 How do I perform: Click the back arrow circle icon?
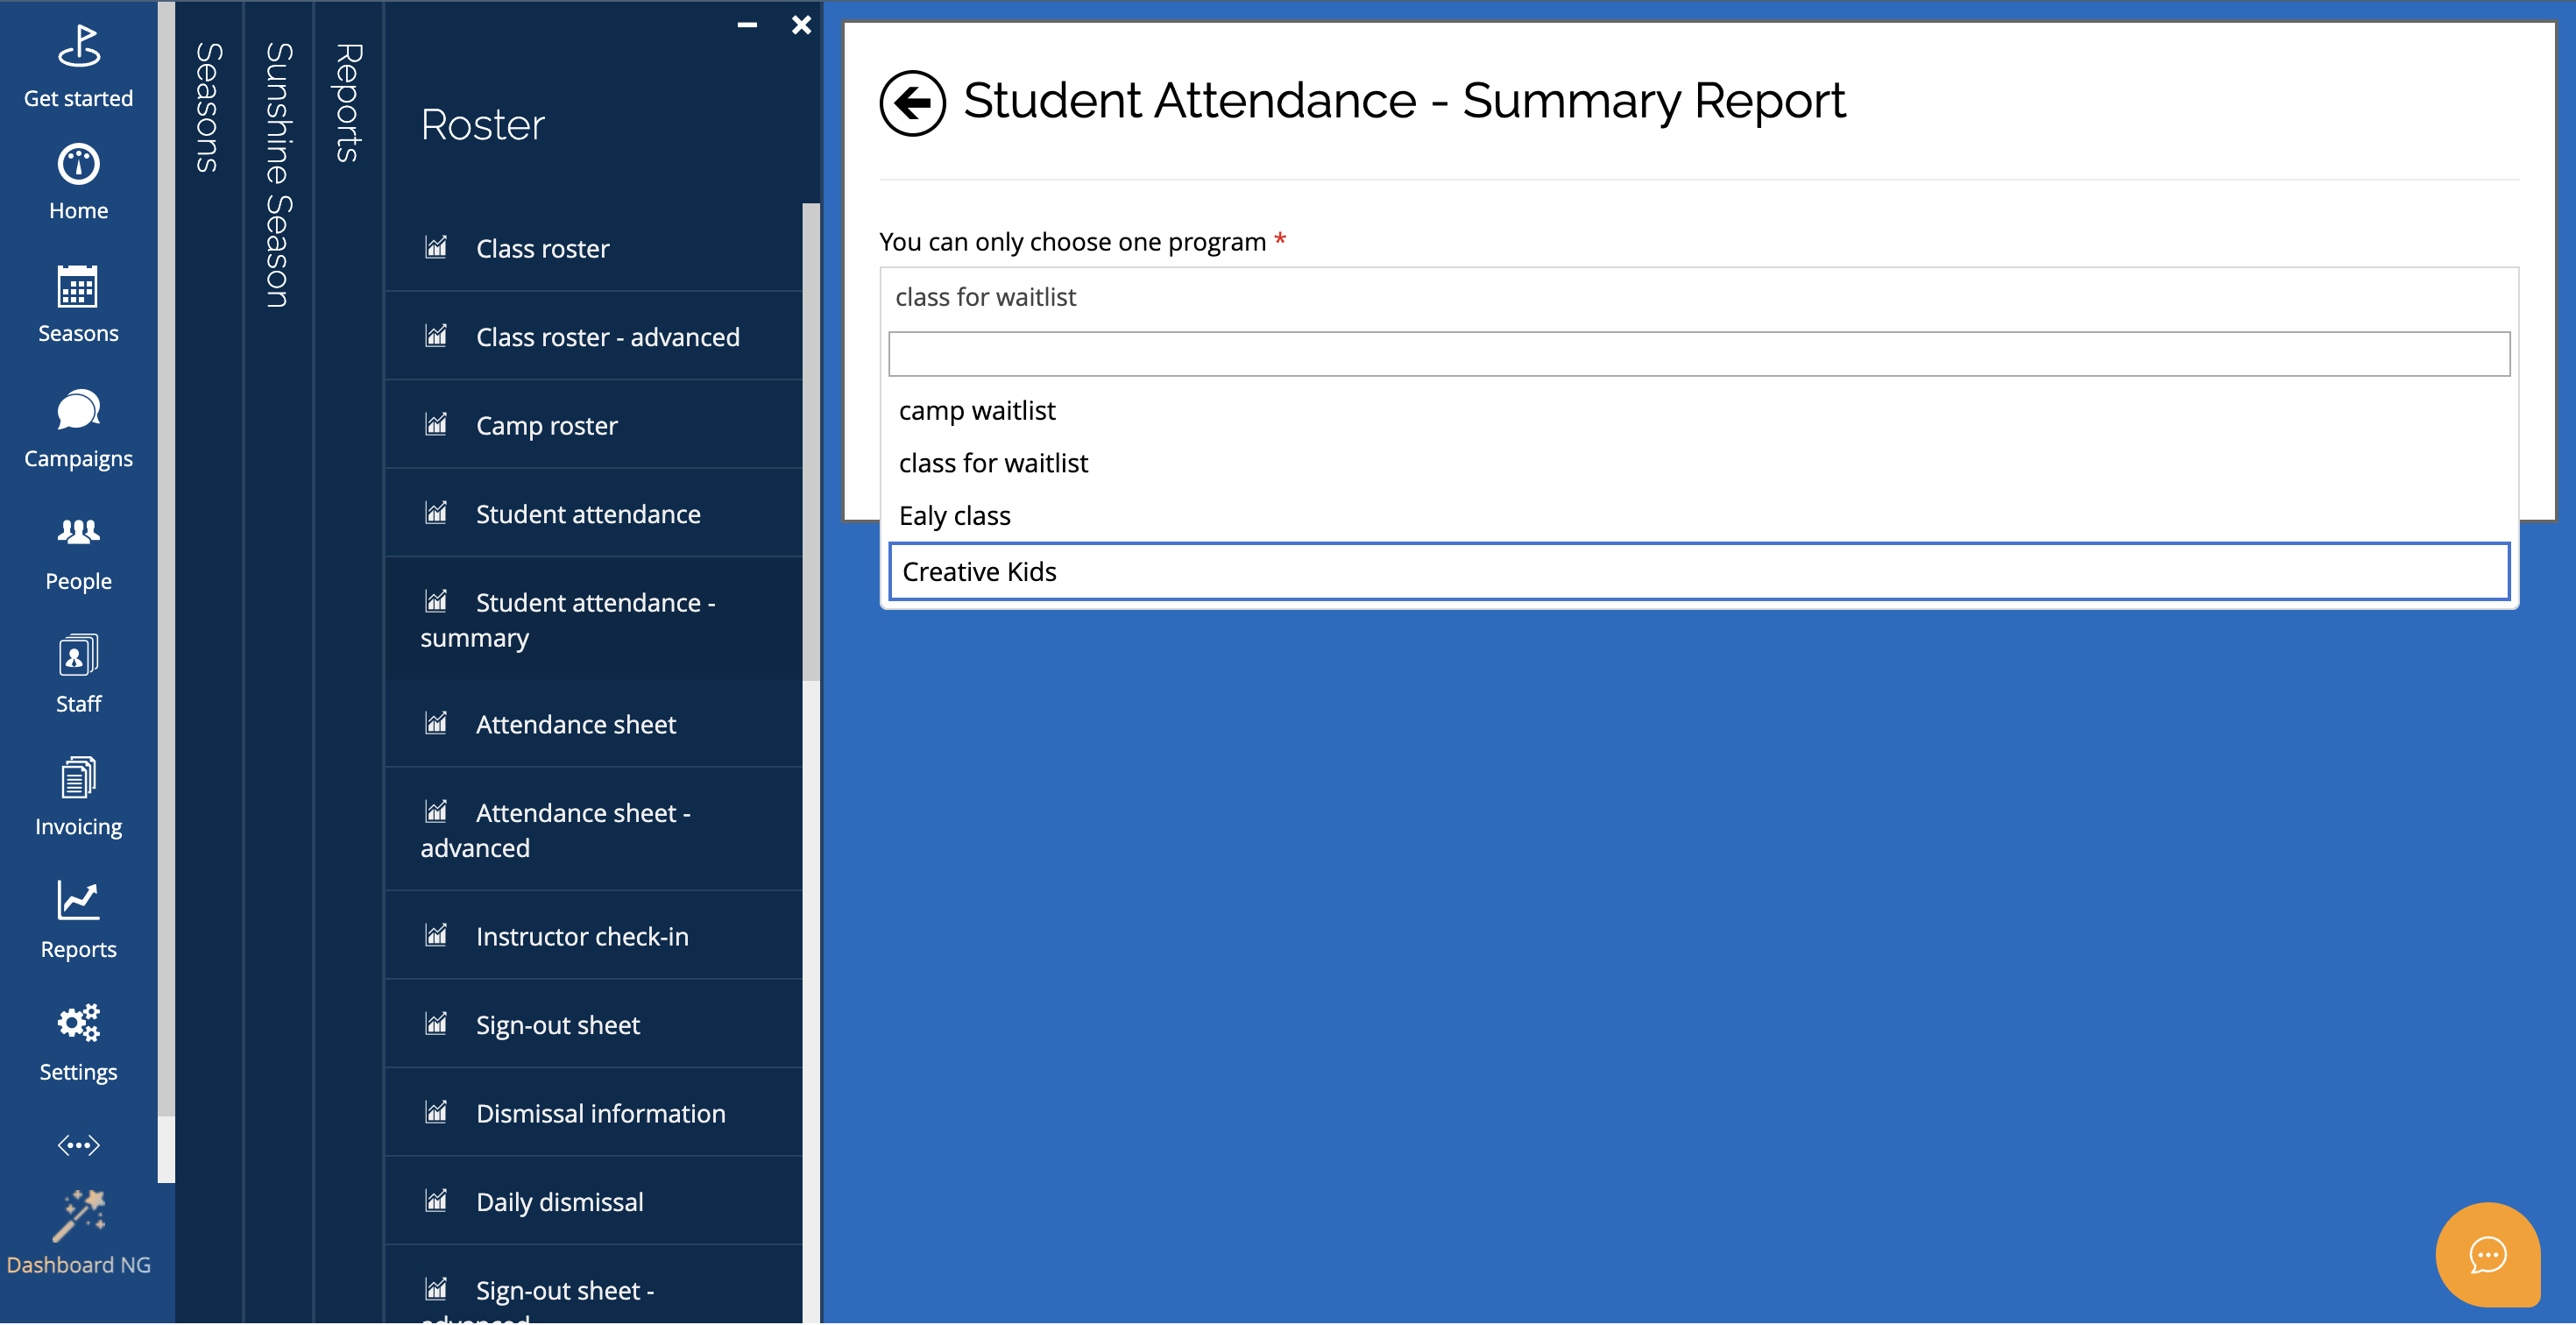point(912,102)
